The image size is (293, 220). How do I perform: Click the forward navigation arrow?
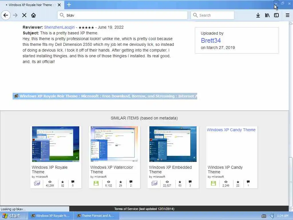tap(15, 15)
